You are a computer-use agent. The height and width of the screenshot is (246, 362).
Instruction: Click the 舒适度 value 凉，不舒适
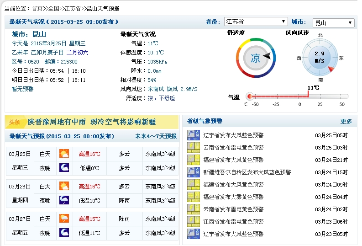[x=162, y=98]
